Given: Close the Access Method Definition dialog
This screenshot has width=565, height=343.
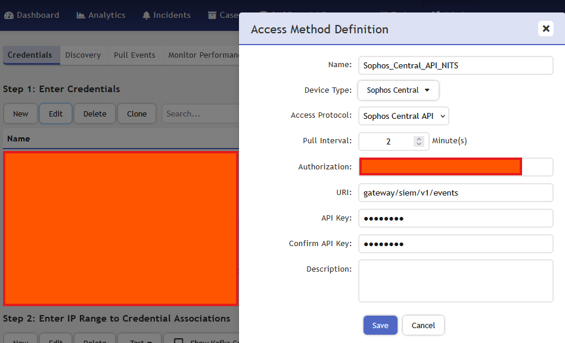Looking at the screenshot, I should (x=545, y=29).
